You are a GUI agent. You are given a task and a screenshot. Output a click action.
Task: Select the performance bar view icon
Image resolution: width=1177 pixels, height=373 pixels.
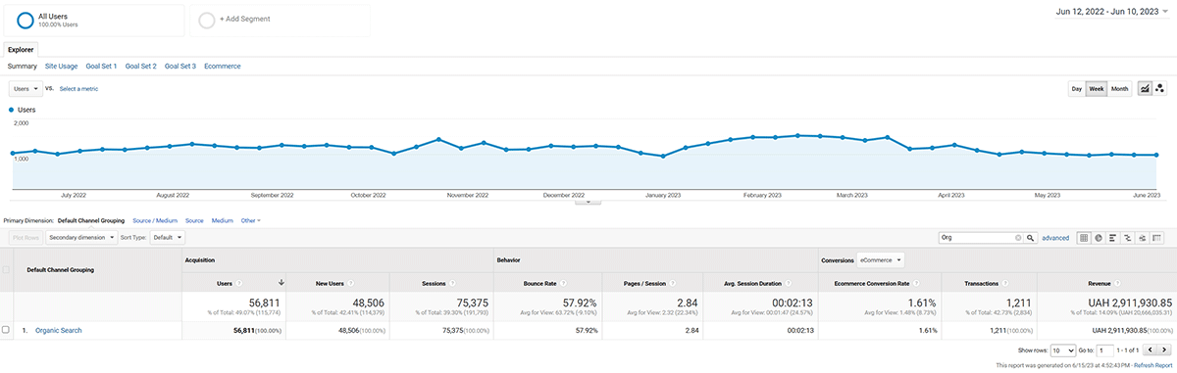[x=1112, y=238]
